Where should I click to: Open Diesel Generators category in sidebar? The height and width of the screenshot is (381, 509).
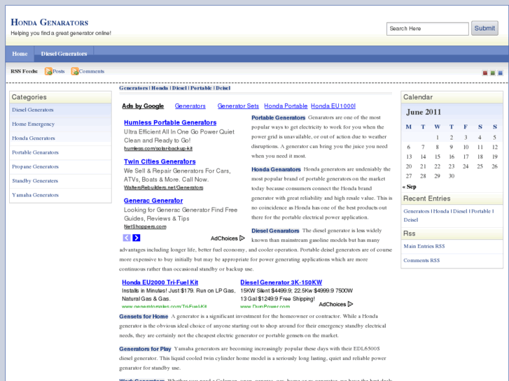coord(33,110)
